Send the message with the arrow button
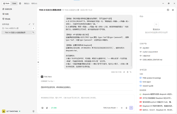Image resolution: width=177 pixels, height=114 pixels. tap(131, 108)
